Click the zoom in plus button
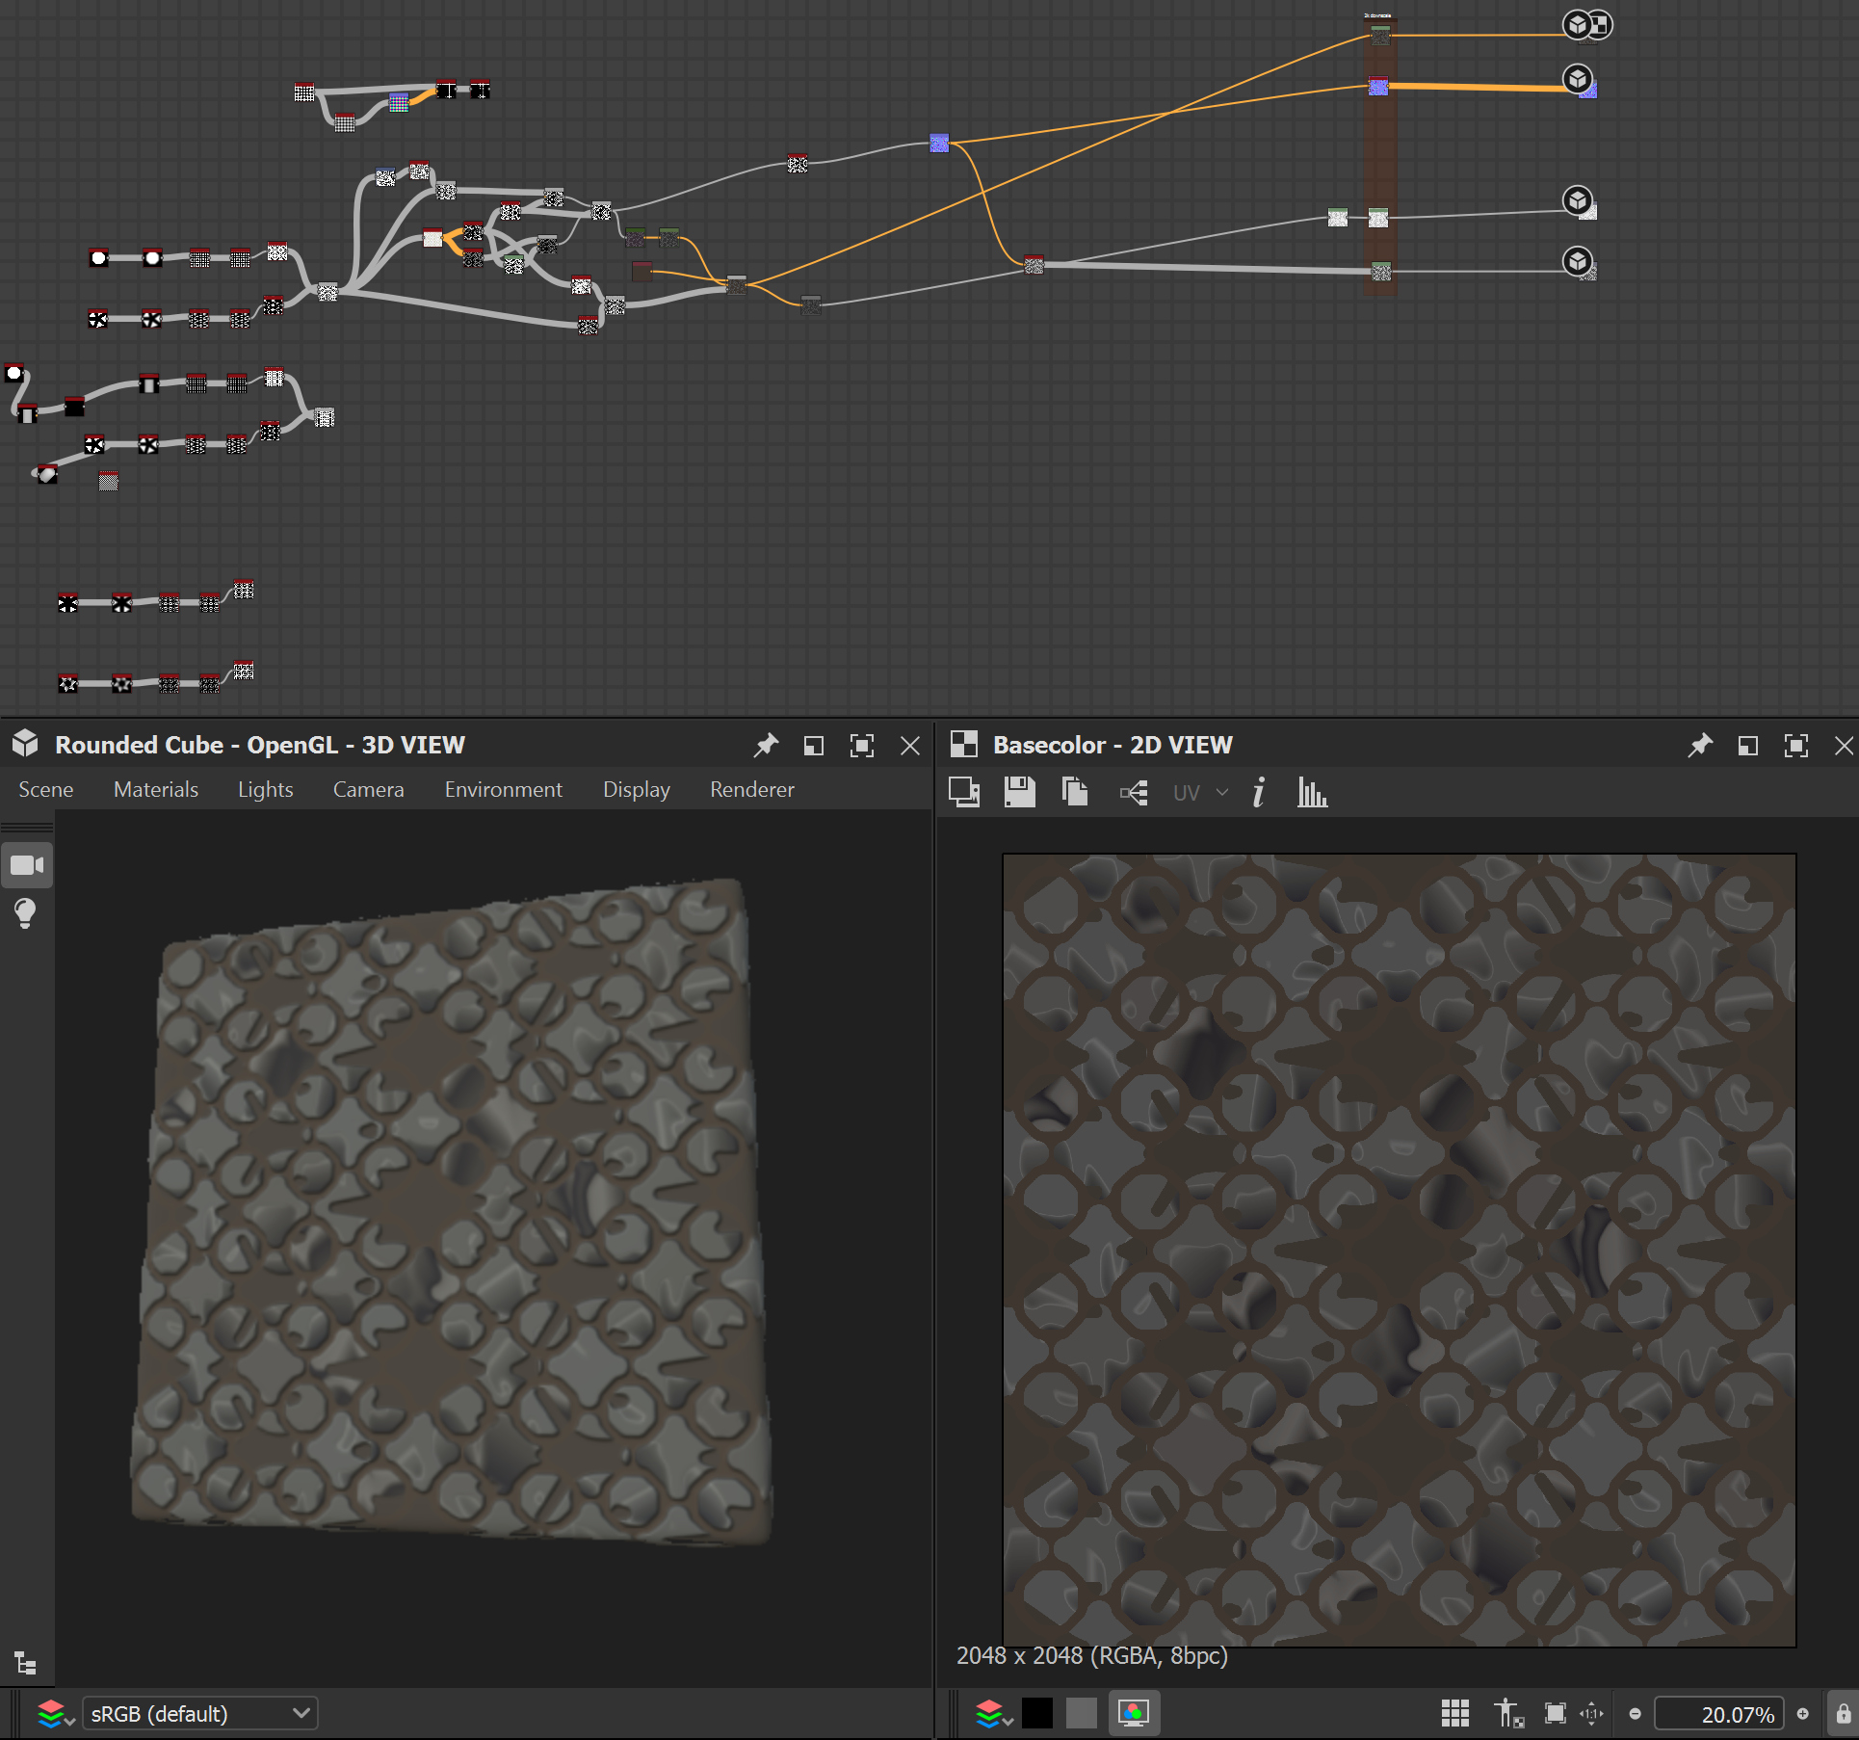The image size is (1859, 1740). pos(1803,1713)
